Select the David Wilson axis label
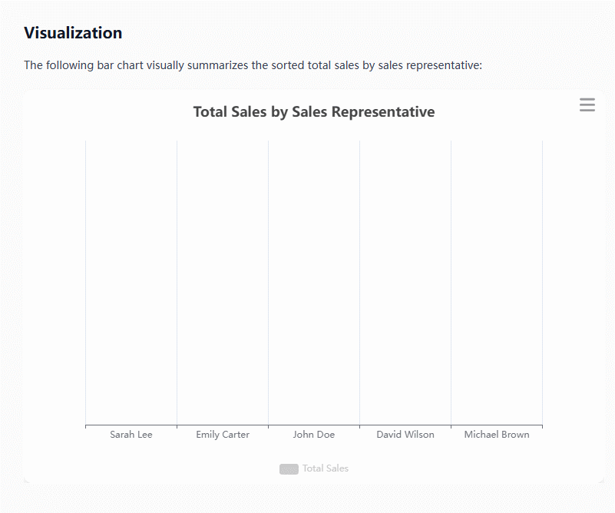 (405, 435)
